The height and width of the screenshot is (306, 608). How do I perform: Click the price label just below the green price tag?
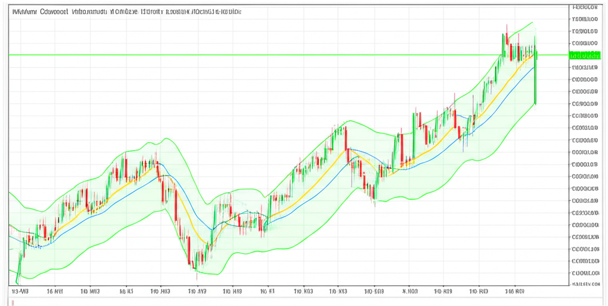584,68
